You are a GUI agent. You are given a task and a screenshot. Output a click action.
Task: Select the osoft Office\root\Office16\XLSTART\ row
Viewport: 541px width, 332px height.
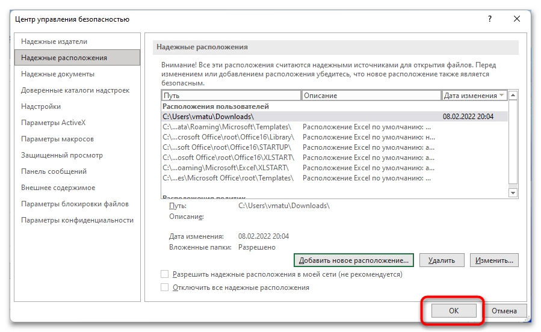(335, 158)
